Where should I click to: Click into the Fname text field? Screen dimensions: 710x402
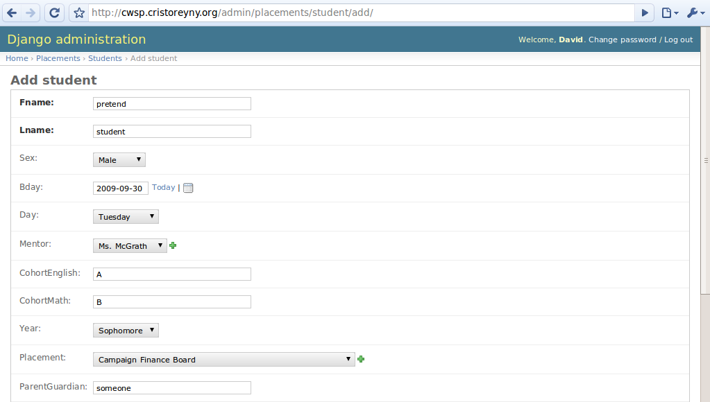point(171,104)
